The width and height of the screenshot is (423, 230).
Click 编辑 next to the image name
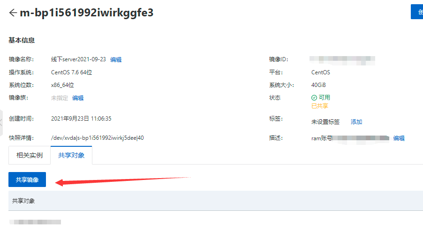pyautogui.click(x=116, y=59)
